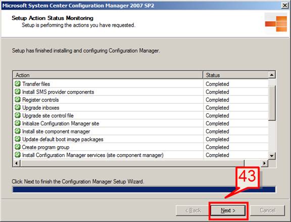This screenshot has height=222, width=291.
Task: Click the Completed status for Register controls
Action: click(x=217, y=100)
